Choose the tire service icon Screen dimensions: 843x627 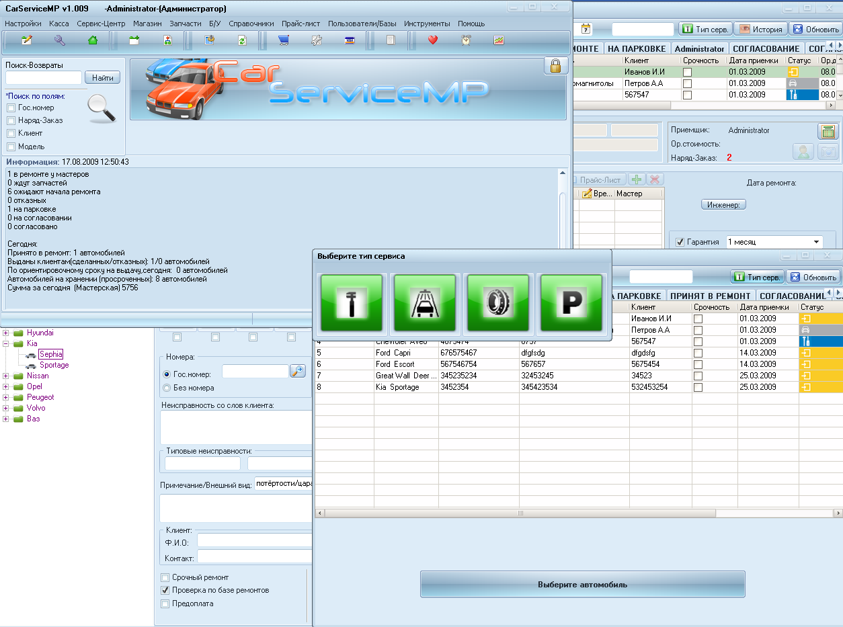click(498, 303)
